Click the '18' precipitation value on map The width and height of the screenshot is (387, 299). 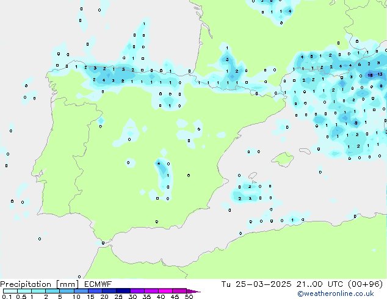point(370,75)
